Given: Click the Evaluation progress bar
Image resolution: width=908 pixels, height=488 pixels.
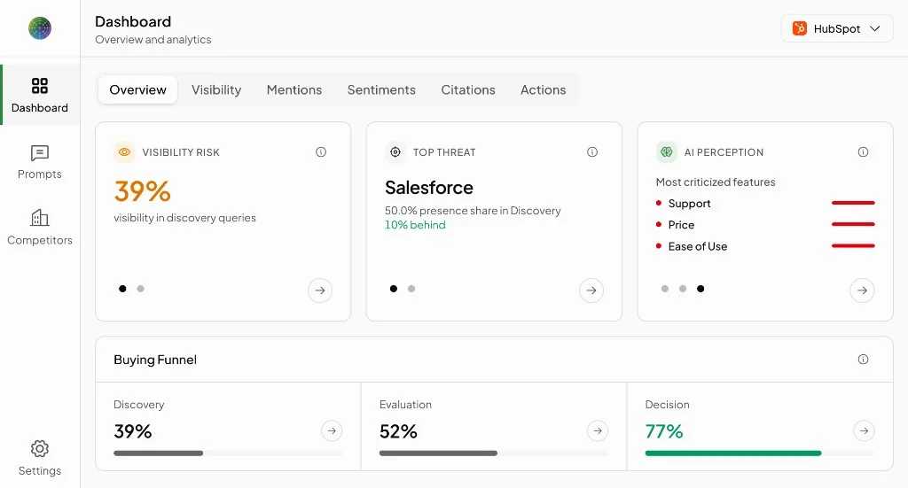Looking at the screenshot, I should coord(493,453).
